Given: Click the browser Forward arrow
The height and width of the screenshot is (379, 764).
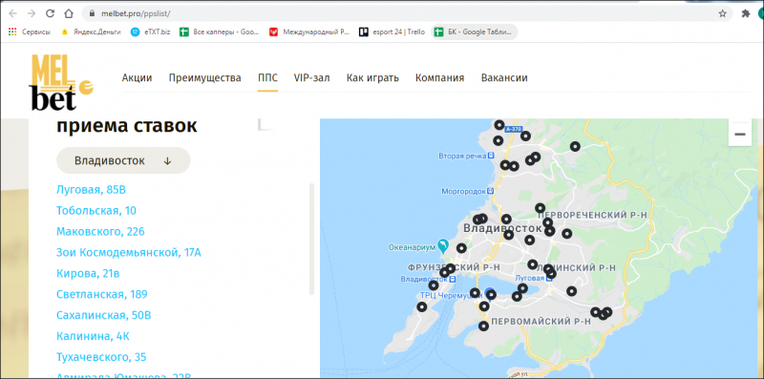Looking at the screenshot, I should coord(32,13).
